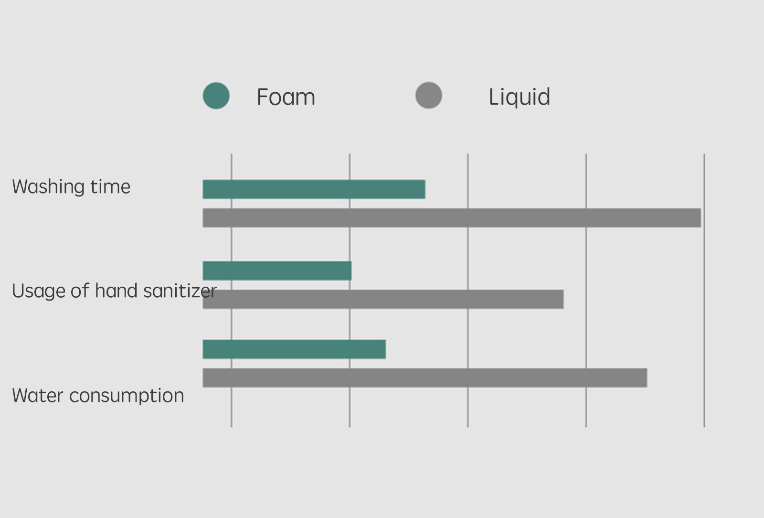Click the teal Foam legend circle
The image size is (764, 518).
(x=216, y=96)
